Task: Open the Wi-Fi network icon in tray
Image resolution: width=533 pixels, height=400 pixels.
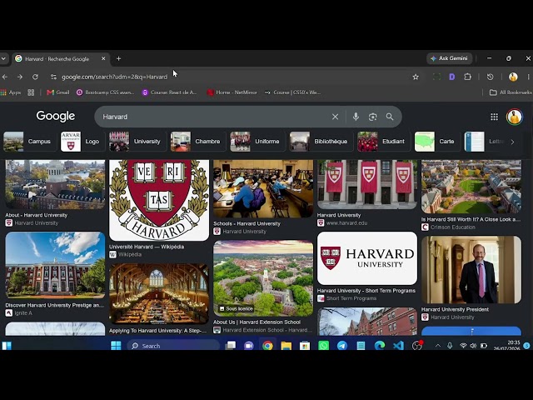Action: (463, 346)
